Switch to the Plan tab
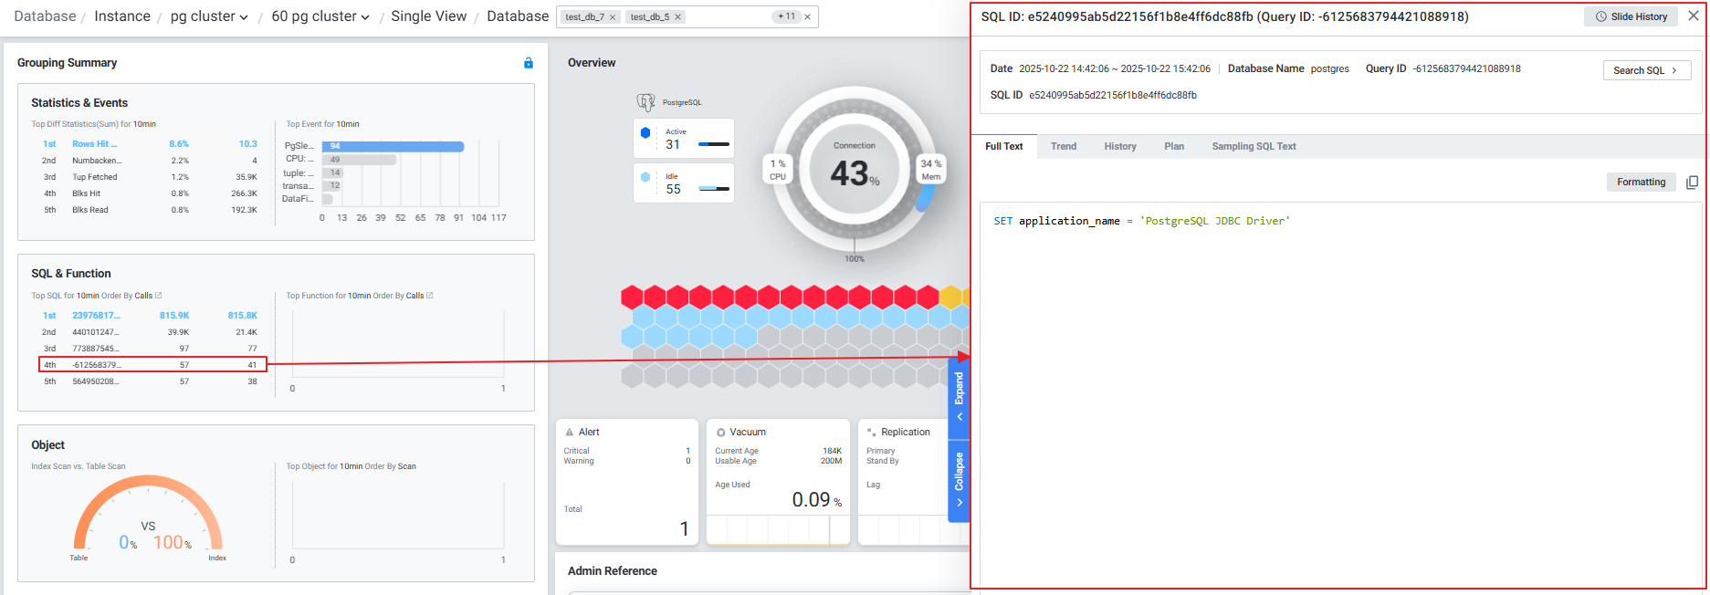Screen dimensions: 1710x595 (x=1173, y=146)
